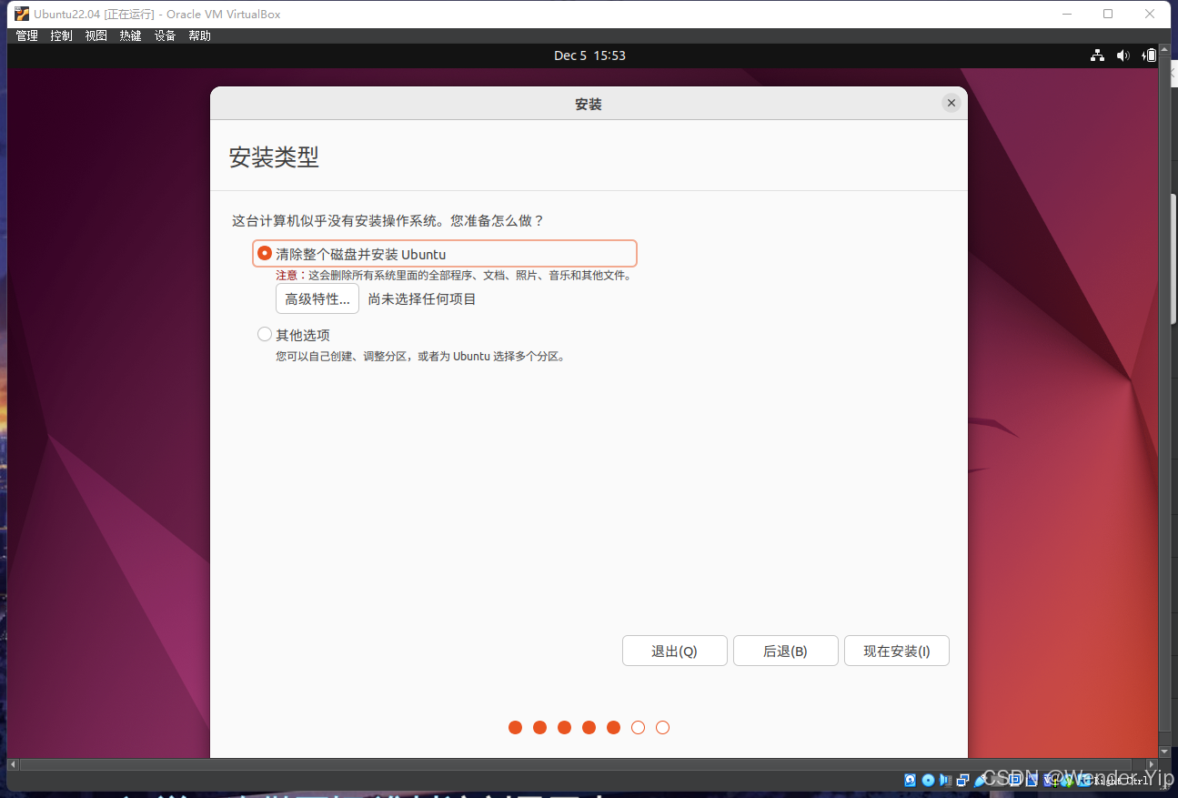Click the 尚未选择任何项目 text

422,299
